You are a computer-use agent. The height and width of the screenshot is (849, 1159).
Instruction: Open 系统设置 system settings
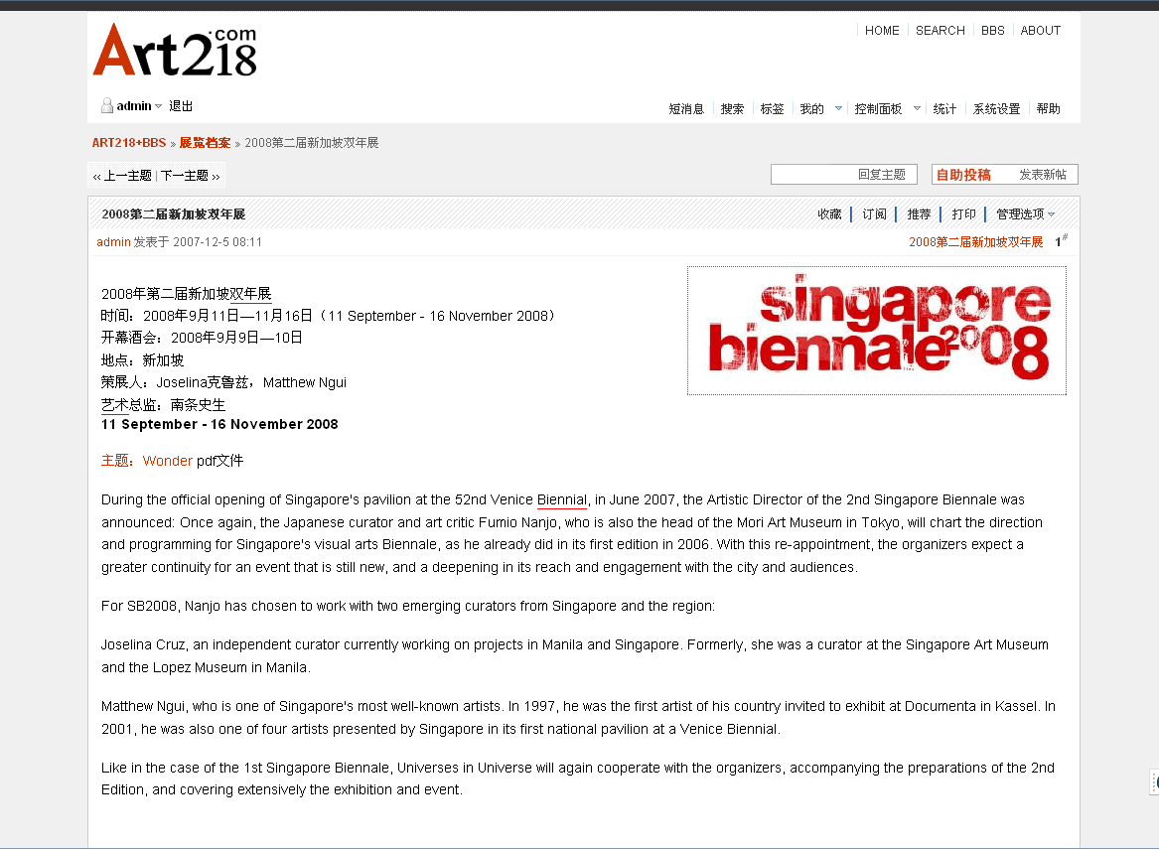[996, 108]
